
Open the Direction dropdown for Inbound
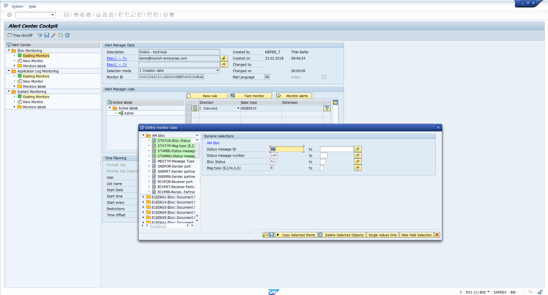click(x=238, y=108)
